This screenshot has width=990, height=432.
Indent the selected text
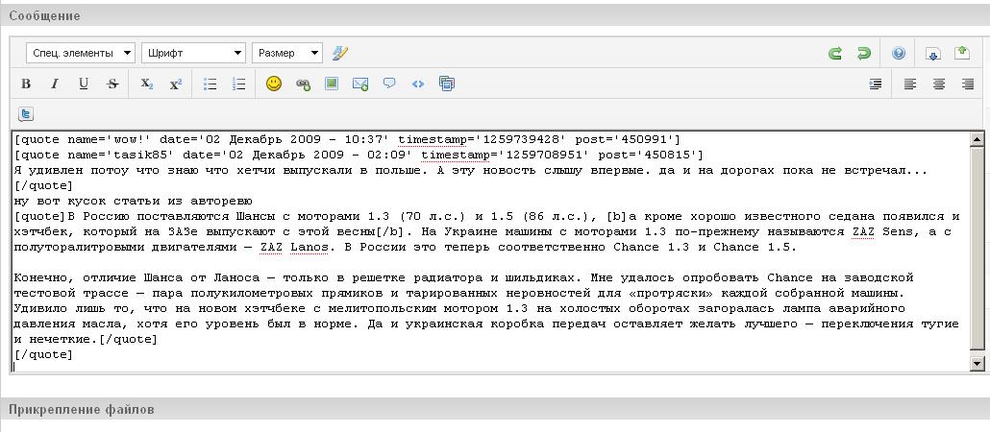875,84
